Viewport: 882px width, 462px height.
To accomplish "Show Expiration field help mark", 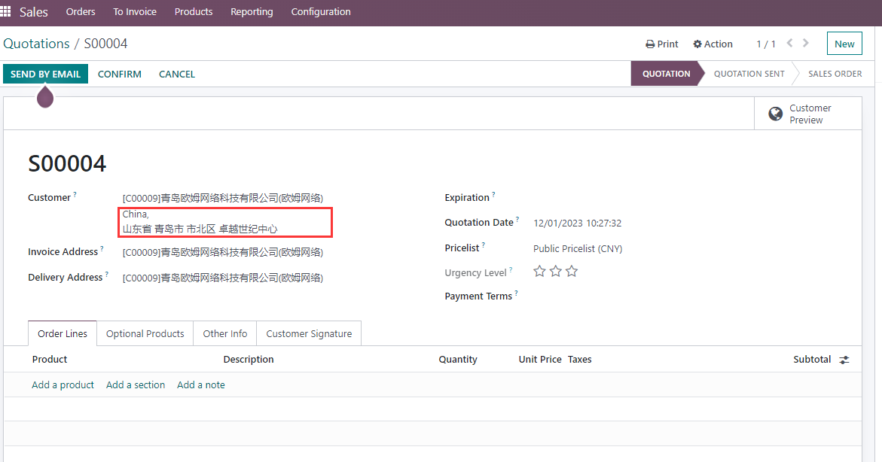I will point(493,194).
